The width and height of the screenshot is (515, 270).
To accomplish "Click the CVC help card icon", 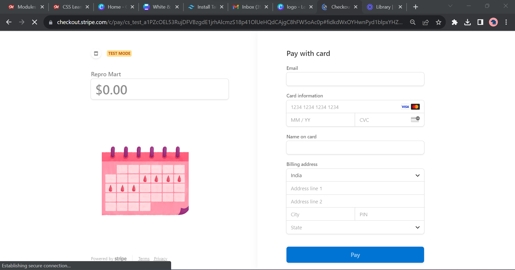I will pyautogui.click(x=415, y=119).
